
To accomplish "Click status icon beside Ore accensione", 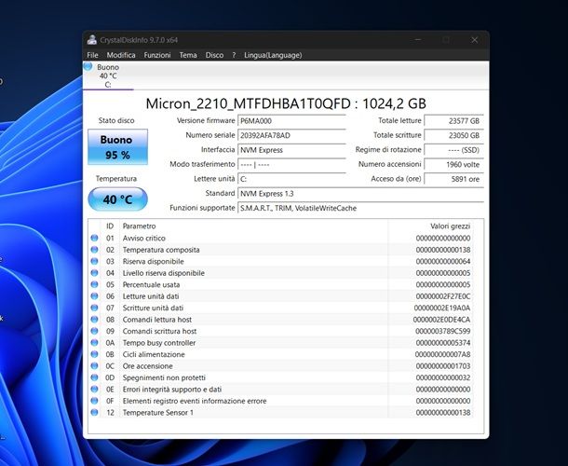I will (x=94, y=365).
